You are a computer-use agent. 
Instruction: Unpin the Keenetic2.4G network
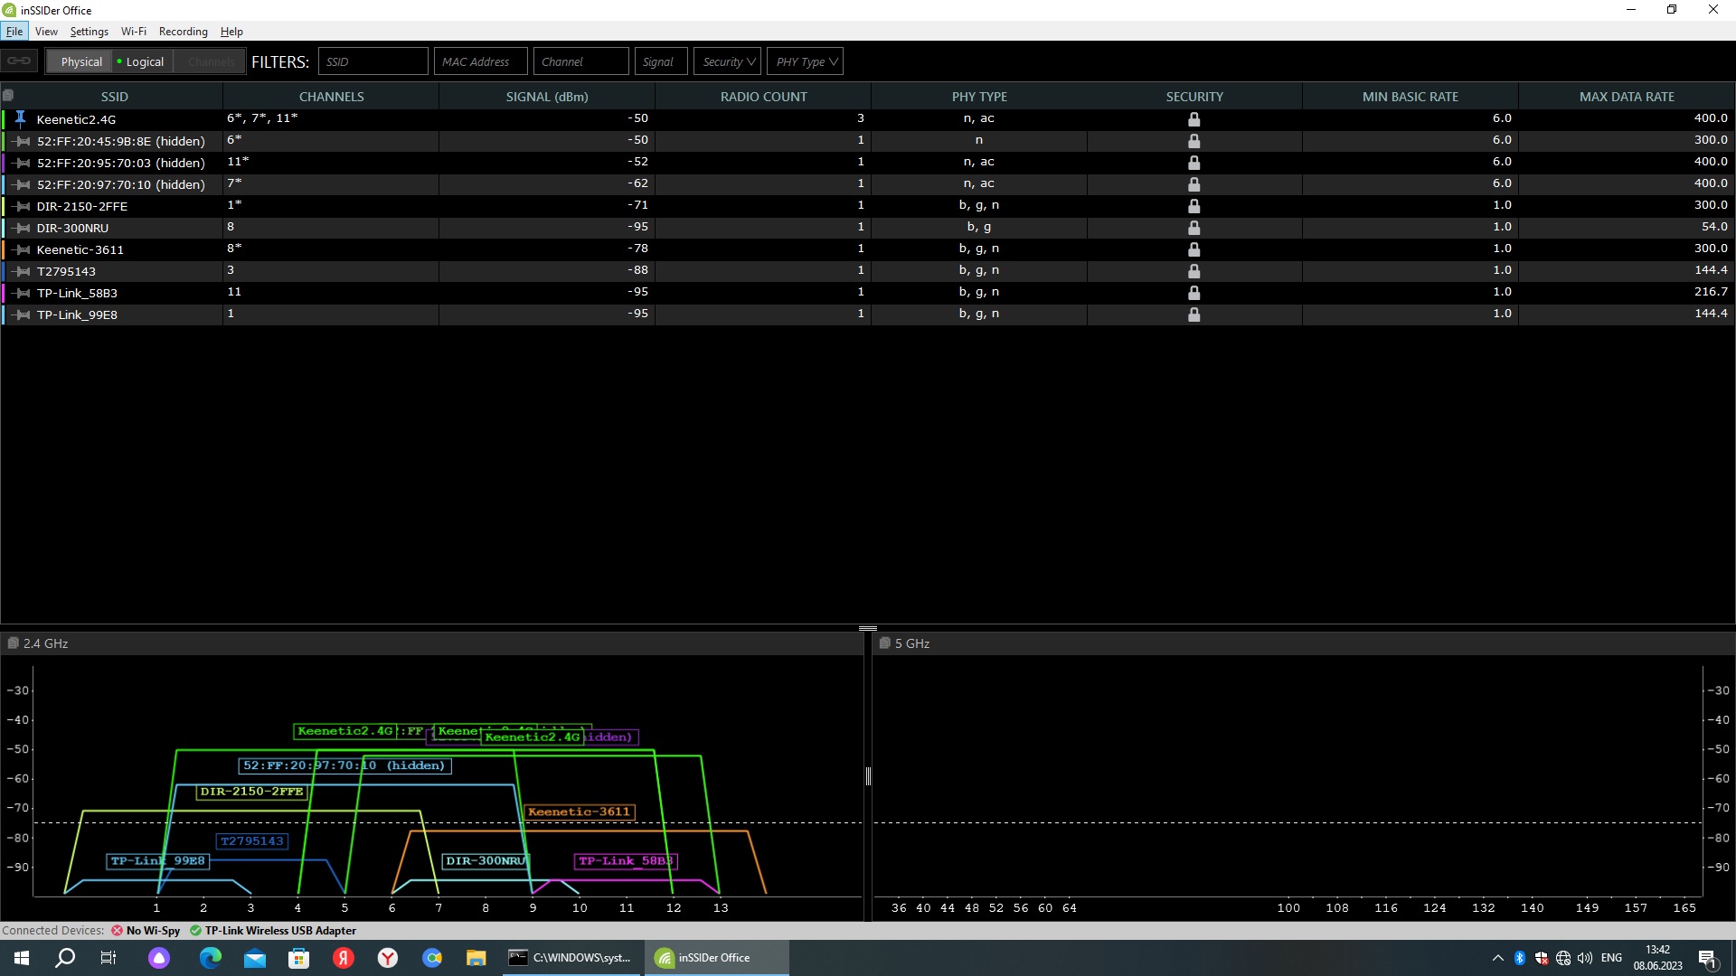[20, 118]
